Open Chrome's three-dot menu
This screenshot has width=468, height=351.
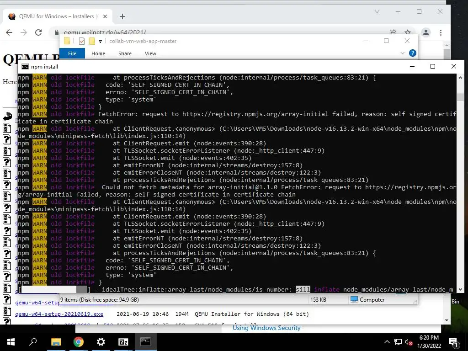coord(441,32)
